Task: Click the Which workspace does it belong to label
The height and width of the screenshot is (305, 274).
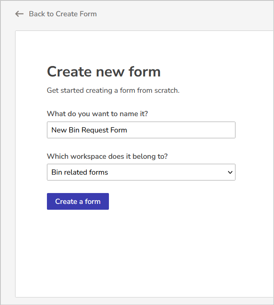Action: tap(107, 156)
